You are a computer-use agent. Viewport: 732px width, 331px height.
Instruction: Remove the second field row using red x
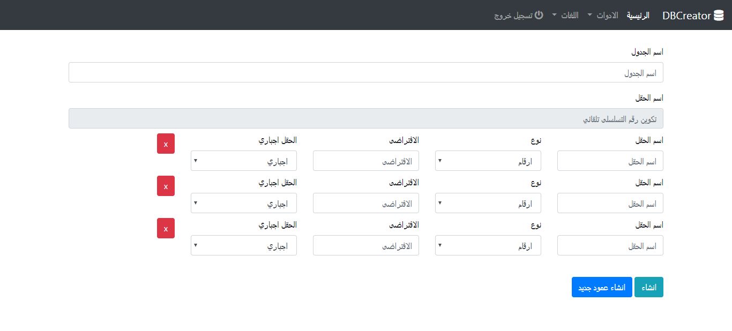click(x=166, y=186)
